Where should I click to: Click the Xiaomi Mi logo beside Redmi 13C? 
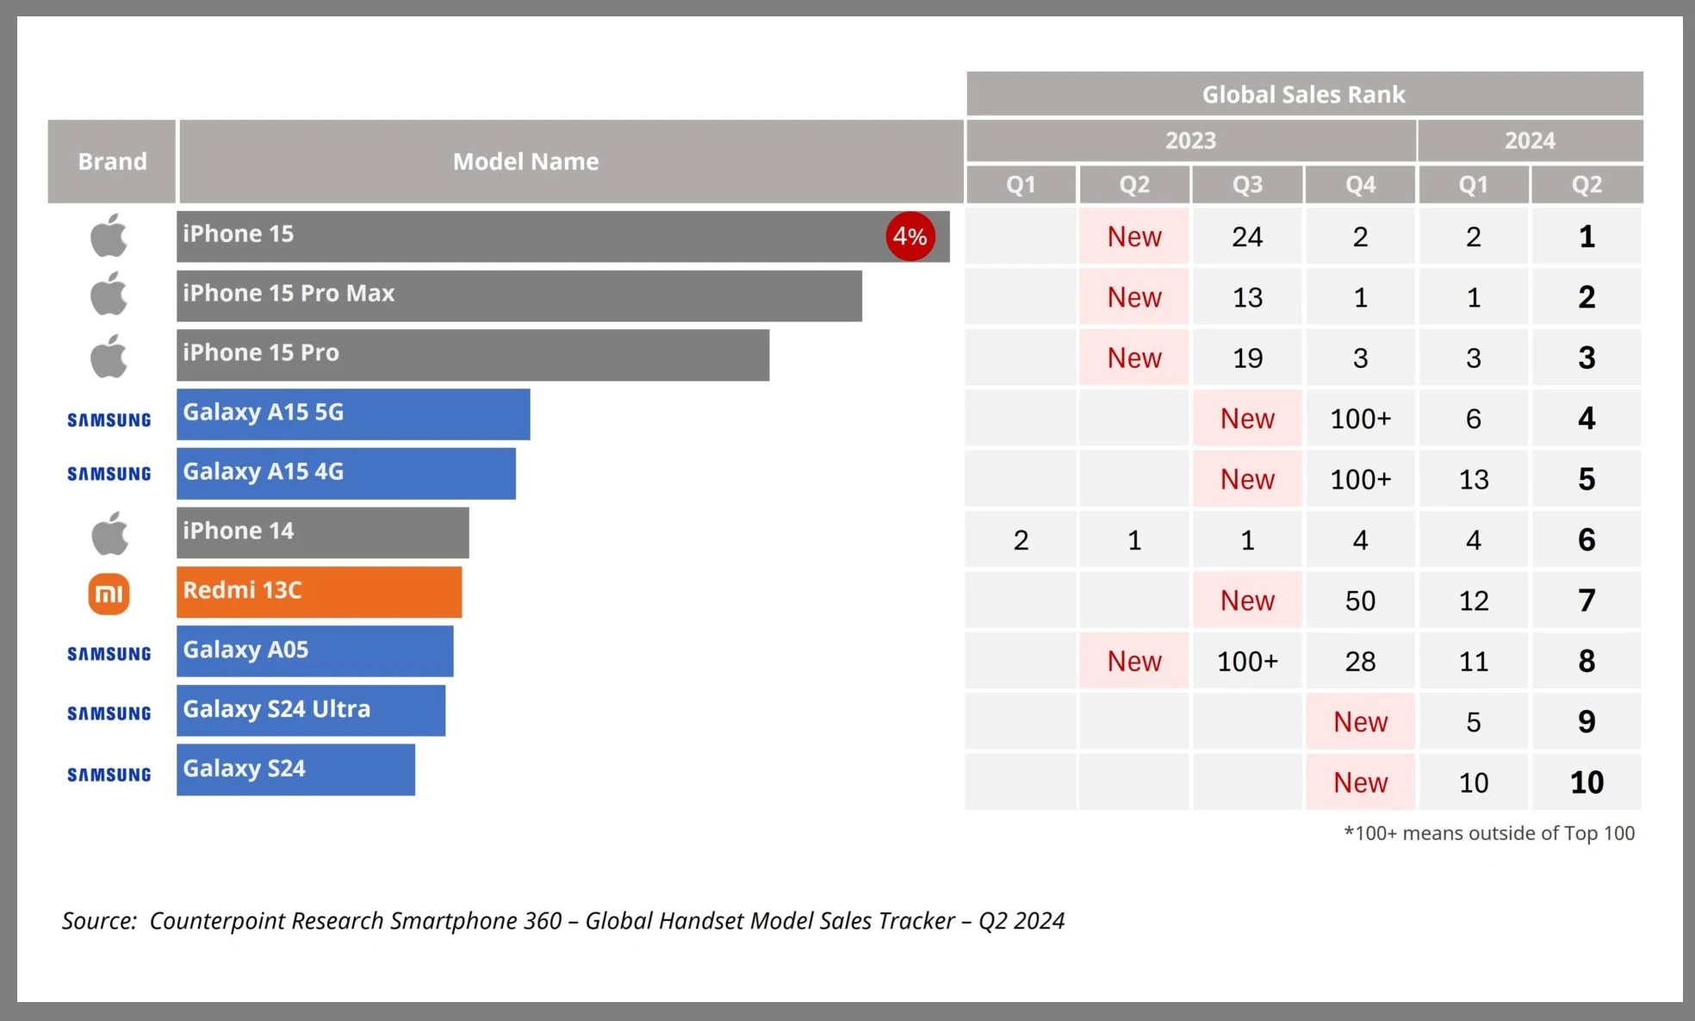(x=109, y=594)
